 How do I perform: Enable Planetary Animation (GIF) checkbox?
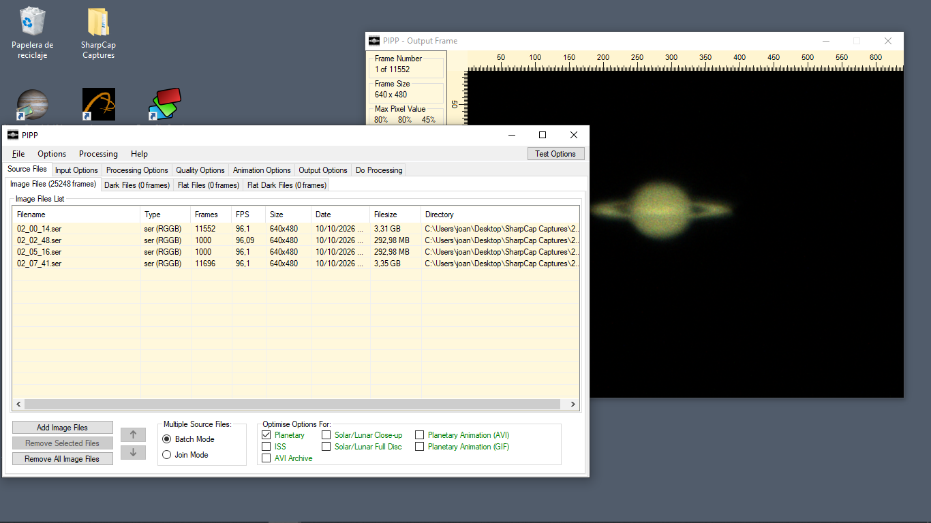(420, 447)
